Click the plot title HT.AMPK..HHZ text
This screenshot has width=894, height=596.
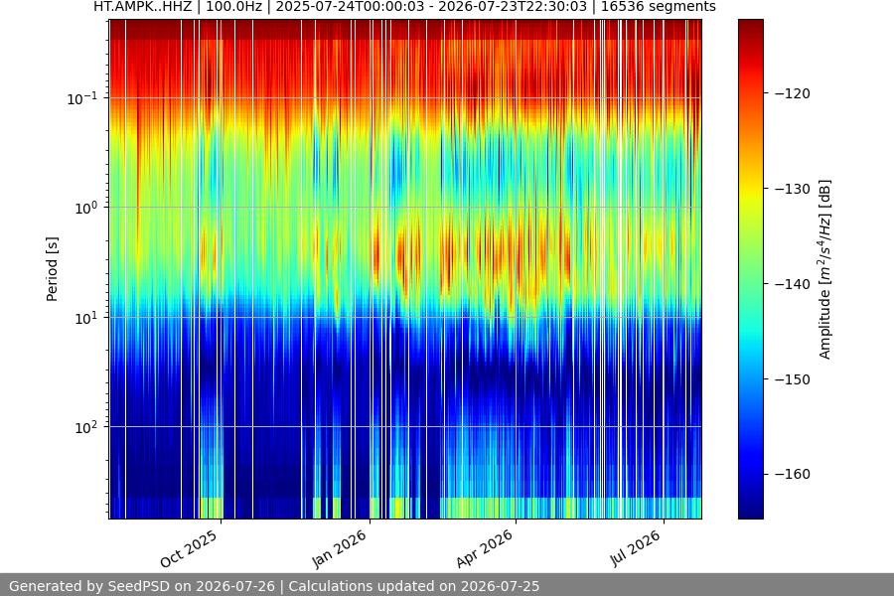coord(404,7)
